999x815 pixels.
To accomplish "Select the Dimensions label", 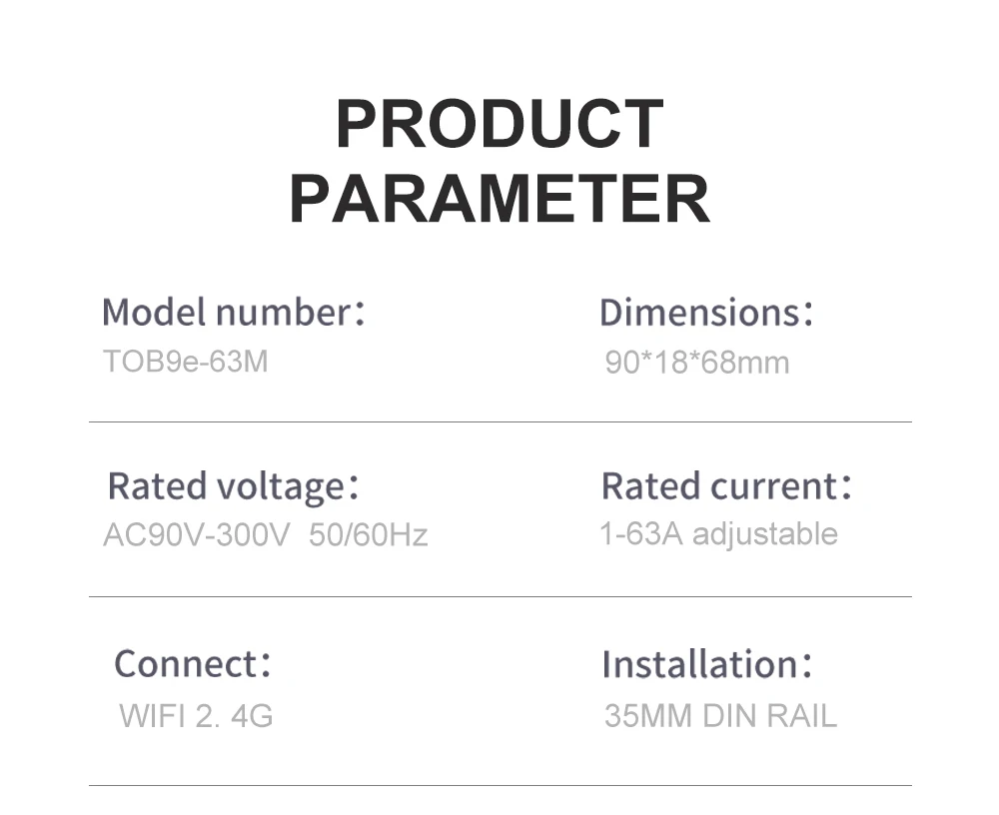I will click(706, 313).
